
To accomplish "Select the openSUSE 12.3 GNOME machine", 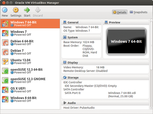I will coord(30,80).
